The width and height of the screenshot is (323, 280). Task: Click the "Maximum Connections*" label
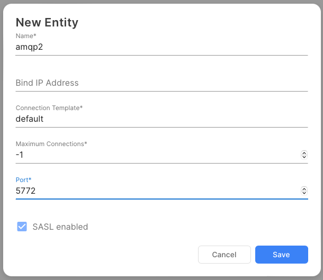tap(51, 144)
